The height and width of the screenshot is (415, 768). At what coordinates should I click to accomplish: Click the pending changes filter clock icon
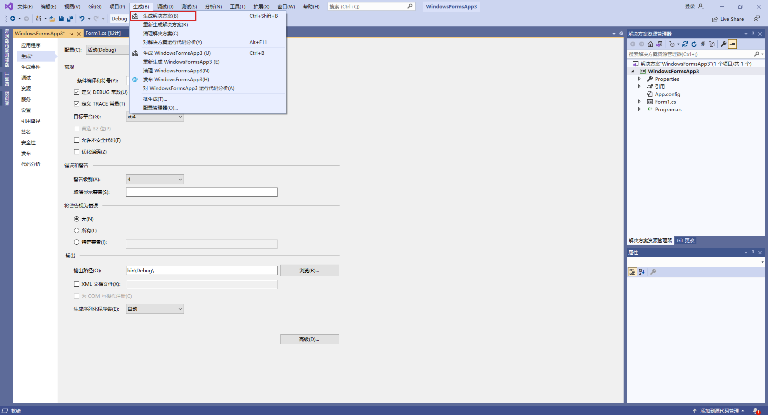pos(672,44)
